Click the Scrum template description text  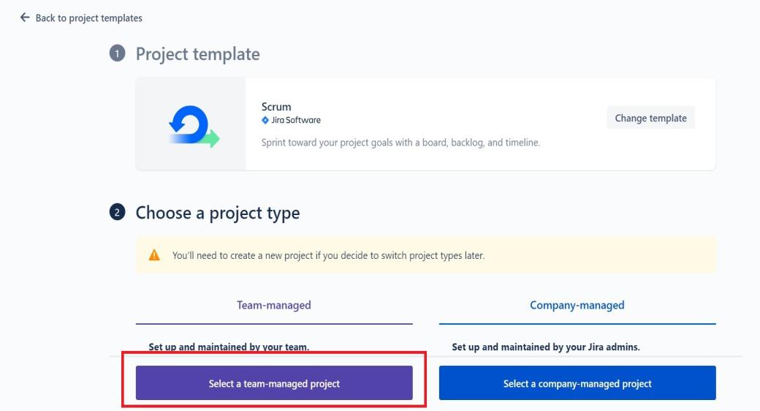coord(400,143)
